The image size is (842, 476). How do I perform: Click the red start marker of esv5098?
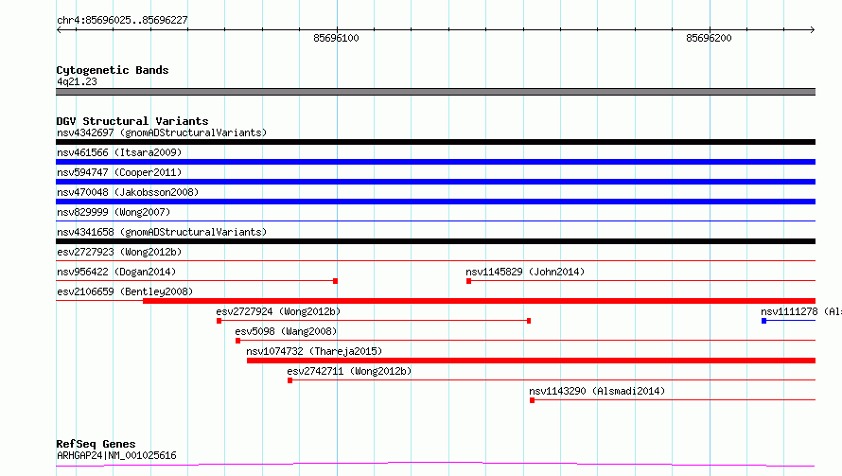[x=237, y=341]
